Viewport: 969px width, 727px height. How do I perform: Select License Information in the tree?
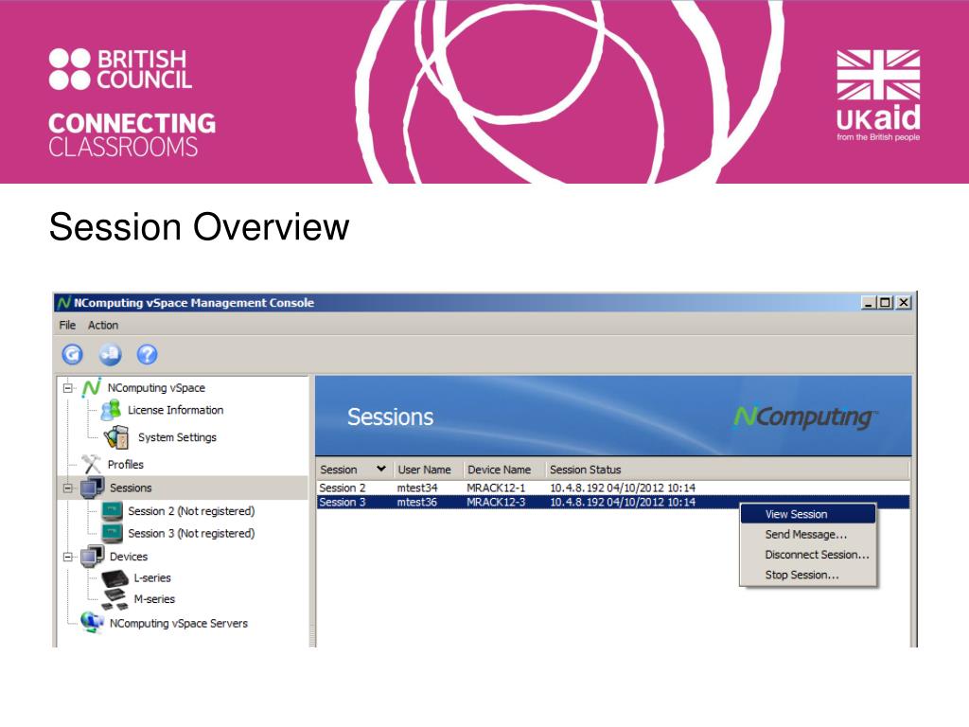click(175, 410)
